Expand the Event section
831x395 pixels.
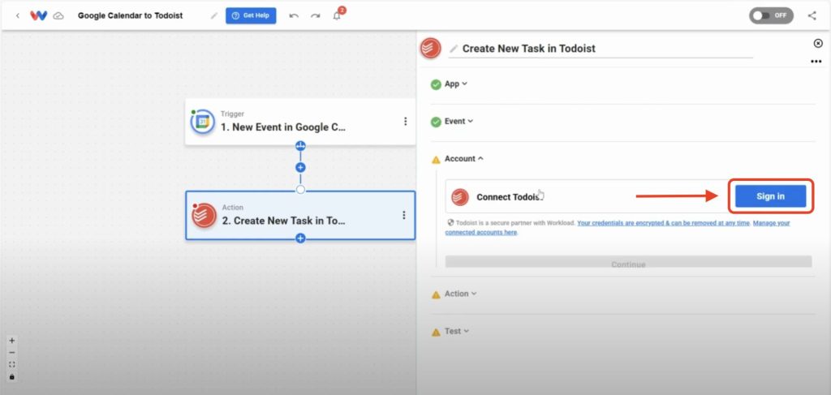pos(459,121)
